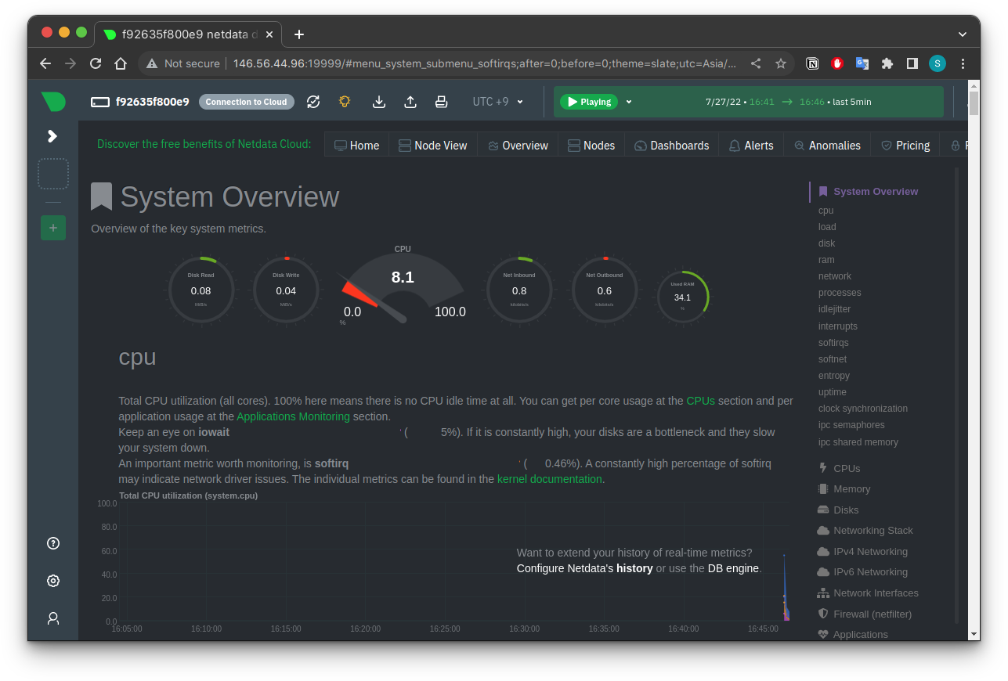Click the kernel documentation link
1008x681 pixels.
point(550,479)
